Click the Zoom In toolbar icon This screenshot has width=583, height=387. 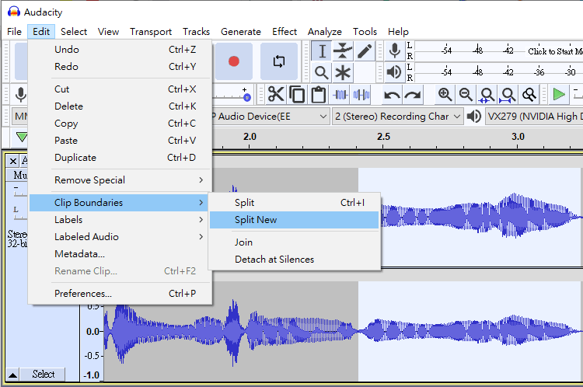click(445, 95)
